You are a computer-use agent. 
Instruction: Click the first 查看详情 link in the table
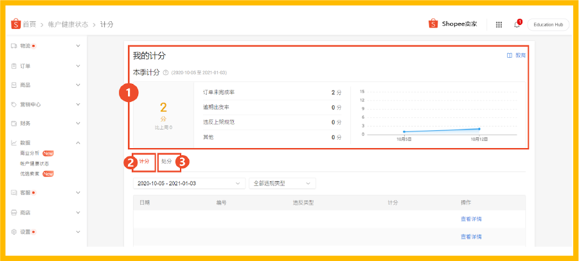[471, 219]
